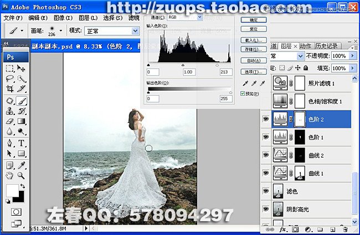Viewport: 360px width, 235px height.
Task: Open the 图层(L) menu
Action: tap(88, 18)
